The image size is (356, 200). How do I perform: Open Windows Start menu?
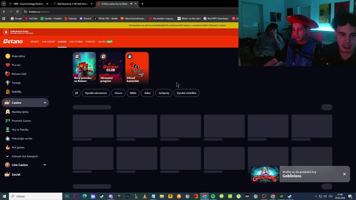click(4, 196)
